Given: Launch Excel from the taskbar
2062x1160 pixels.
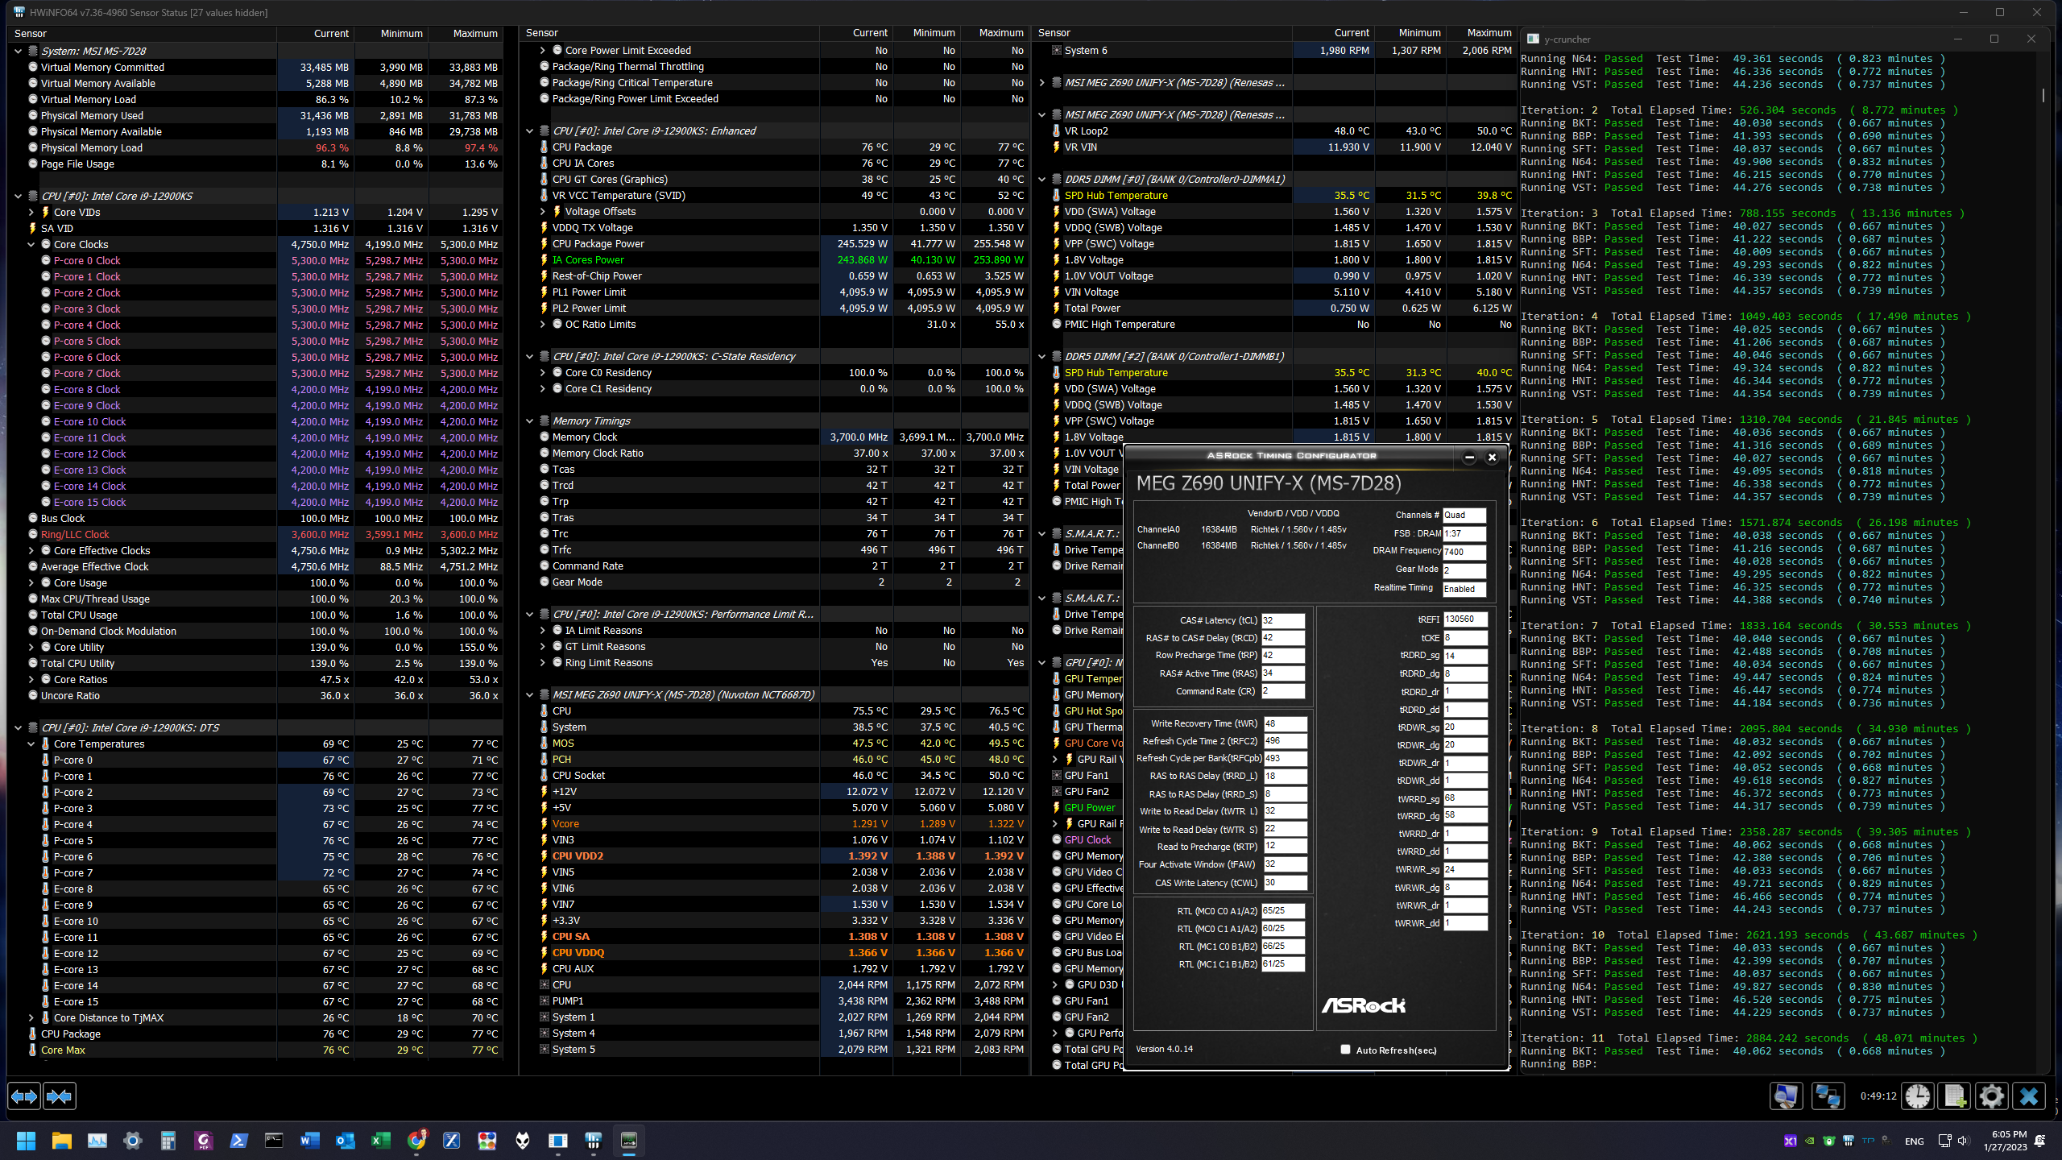Looking at the screenshot, I should tap(380, 1141).
